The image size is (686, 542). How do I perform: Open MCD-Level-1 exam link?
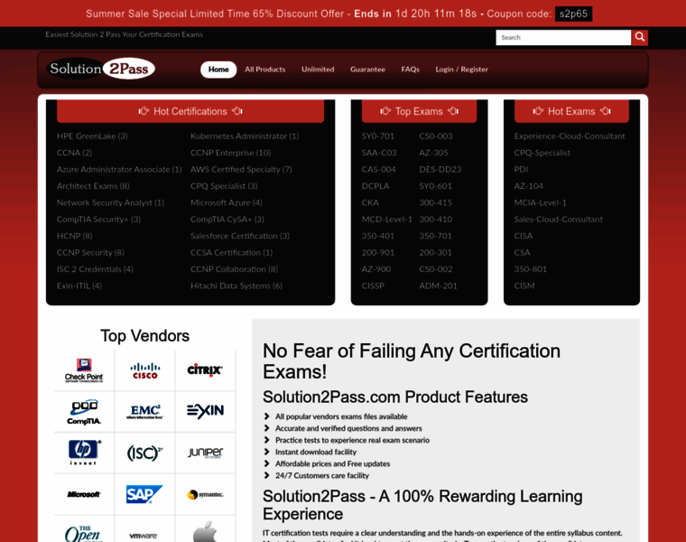point(386,220)
